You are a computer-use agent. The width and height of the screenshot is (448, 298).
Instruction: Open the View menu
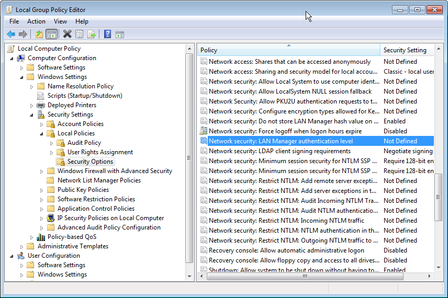(x=60, y=21)
